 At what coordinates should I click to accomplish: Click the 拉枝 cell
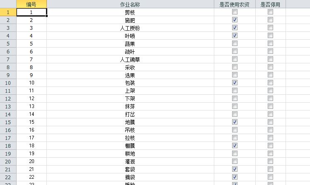pyautogui.click(x=130, y=138)
